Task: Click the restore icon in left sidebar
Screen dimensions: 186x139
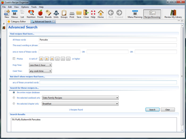Action: coord(4,24)
